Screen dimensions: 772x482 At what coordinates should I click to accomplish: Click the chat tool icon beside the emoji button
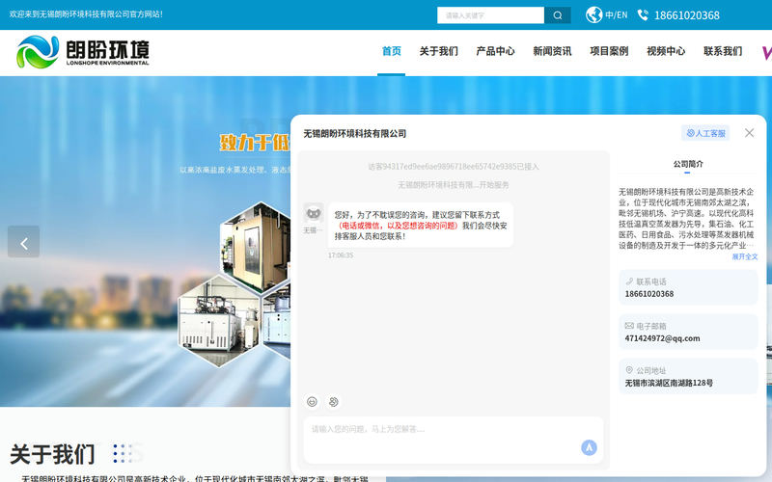[333, 402]
